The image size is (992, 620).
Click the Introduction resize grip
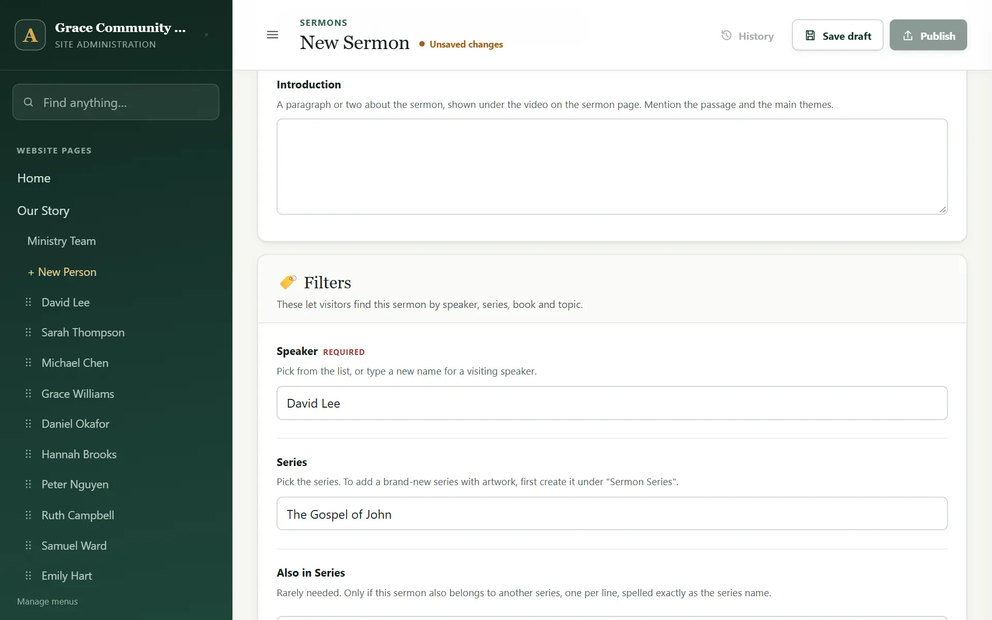(x=942, y=209)
